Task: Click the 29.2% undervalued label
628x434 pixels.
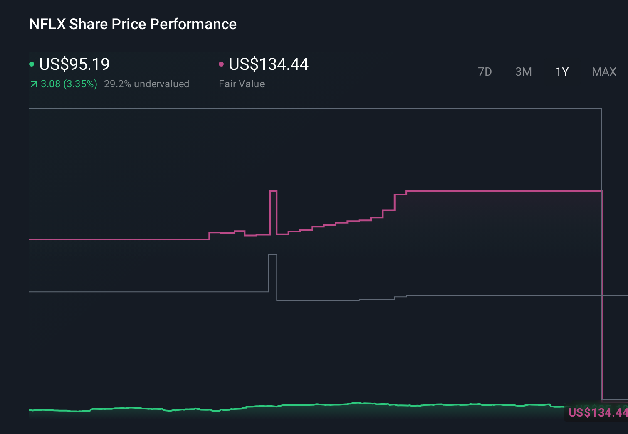Action: (x=147, y=84)
